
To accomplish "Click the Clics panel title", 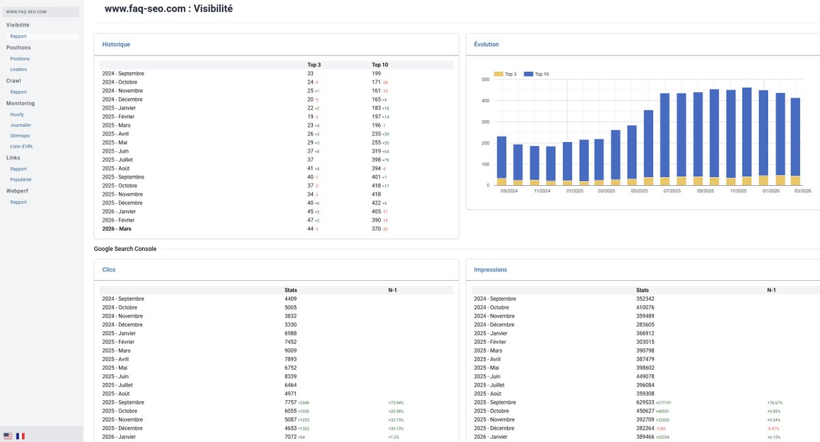I will pyautogui.click(x=109, y=270).
